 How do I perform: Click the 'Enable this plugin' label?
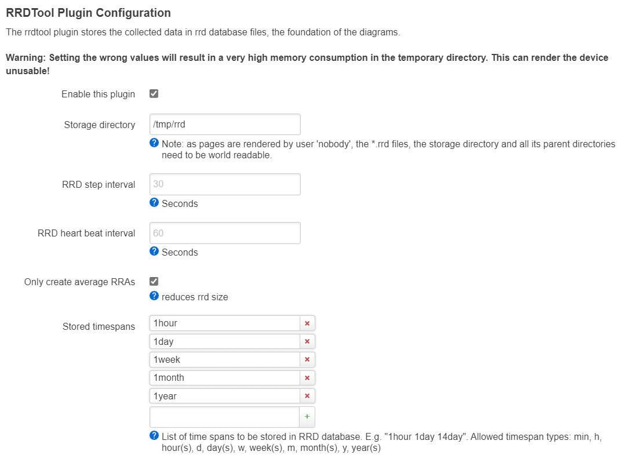click(x=98, y=94)
